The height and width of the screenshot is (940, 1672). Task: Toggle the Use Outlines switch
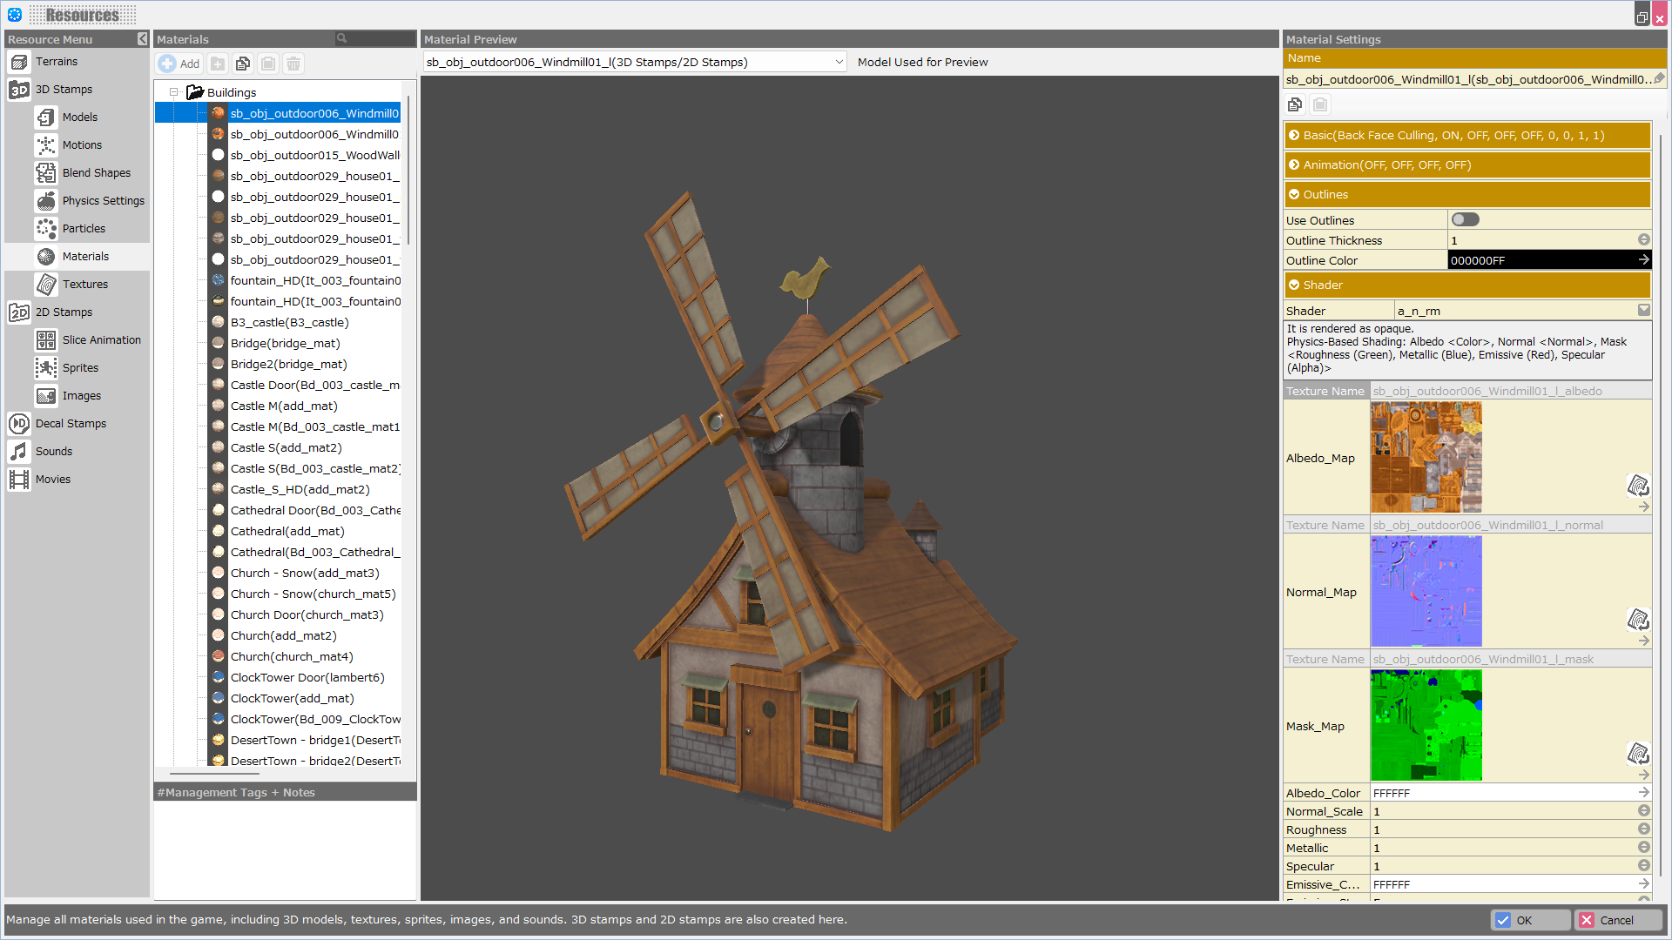click(x=1465, y=220)
